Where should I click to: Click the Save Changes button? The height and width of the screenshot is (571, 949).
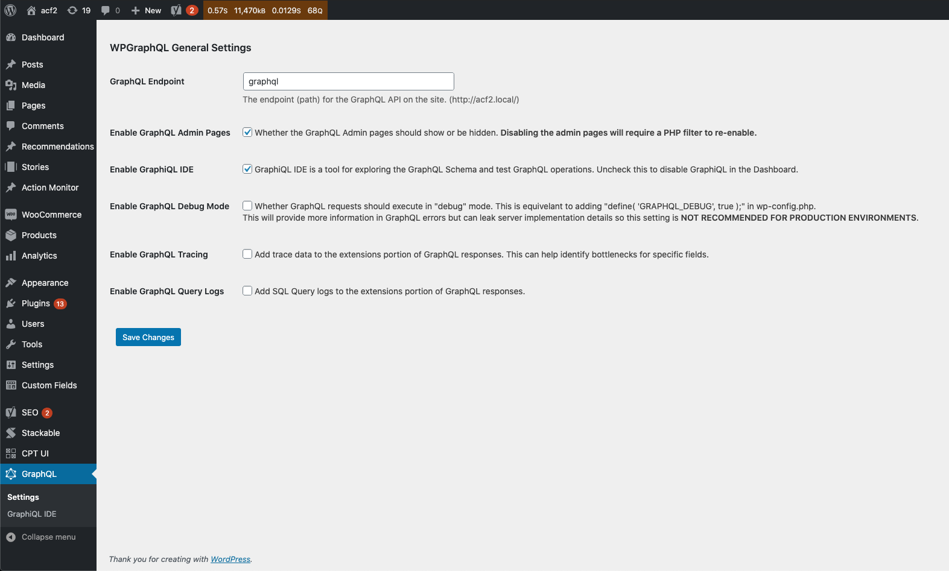point(148,337)
